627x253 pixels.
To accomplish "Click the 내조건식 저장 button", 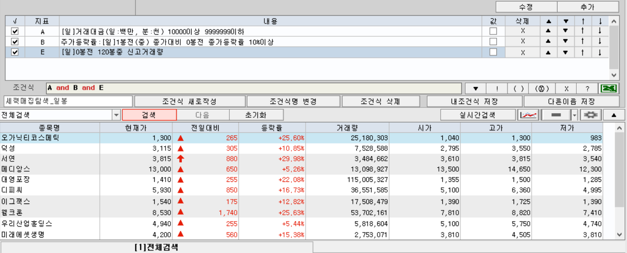I will pyautogui.click(x=474, y=101).
